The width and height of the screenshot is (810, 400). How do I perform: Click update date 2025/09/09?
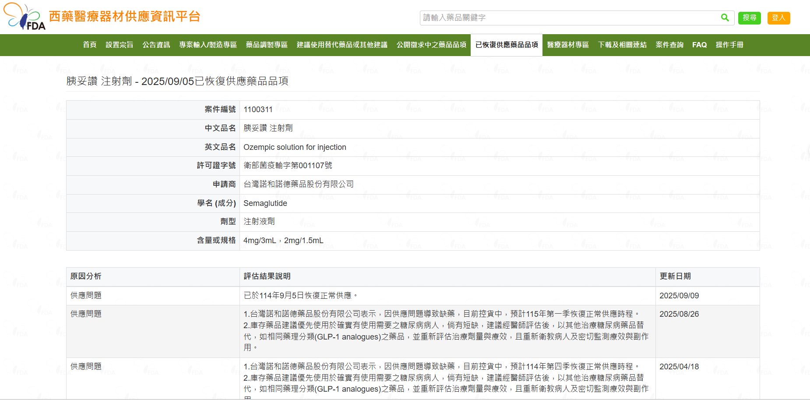click(679, 296)
